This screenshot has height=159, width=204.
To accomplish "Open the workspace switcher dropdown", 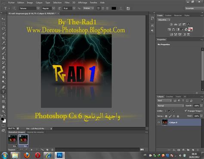I will tap(194, 8).
